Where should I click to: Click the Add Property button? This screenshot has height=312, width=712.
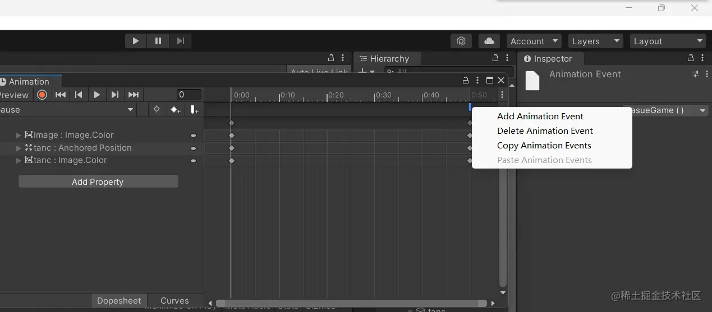click(98, 181)
